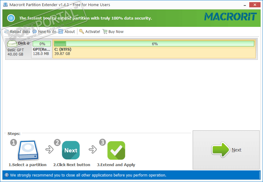The width and height of the screenshot is (263, 182).
Task: Choose Buy Now in the toolbar
Action: pyautogui.click(x=113, y=31)
